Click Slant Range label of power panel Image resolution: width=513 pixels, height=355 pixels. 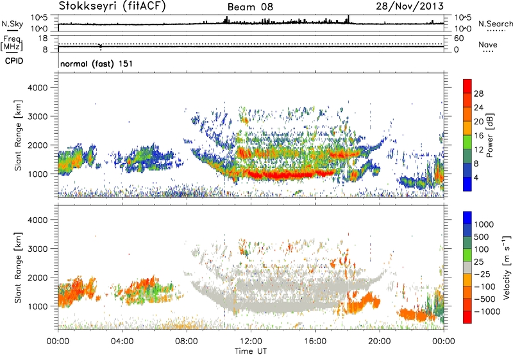(x=18, y=135)
